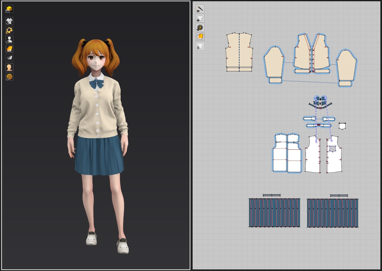The width and height of the screenshot is (382, 271).
Task: Select the right sleeve cuff pattern piece
Action: 345,84
